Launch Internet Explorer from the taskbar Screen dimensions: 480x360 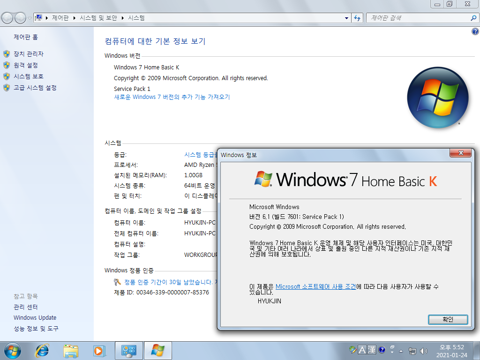coord(42,351)
